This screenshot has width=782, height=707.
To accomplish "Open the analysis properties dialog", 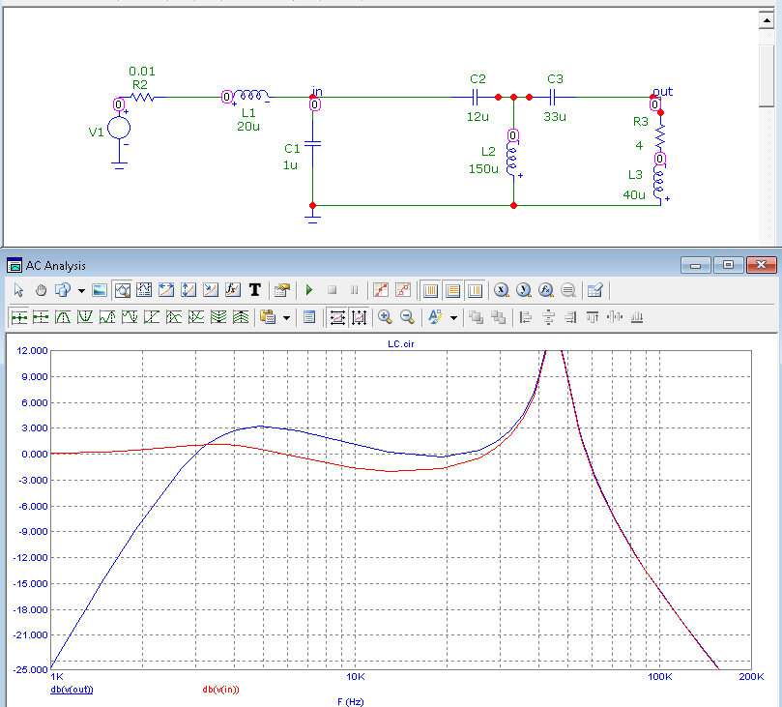I will tap(282, 290).
